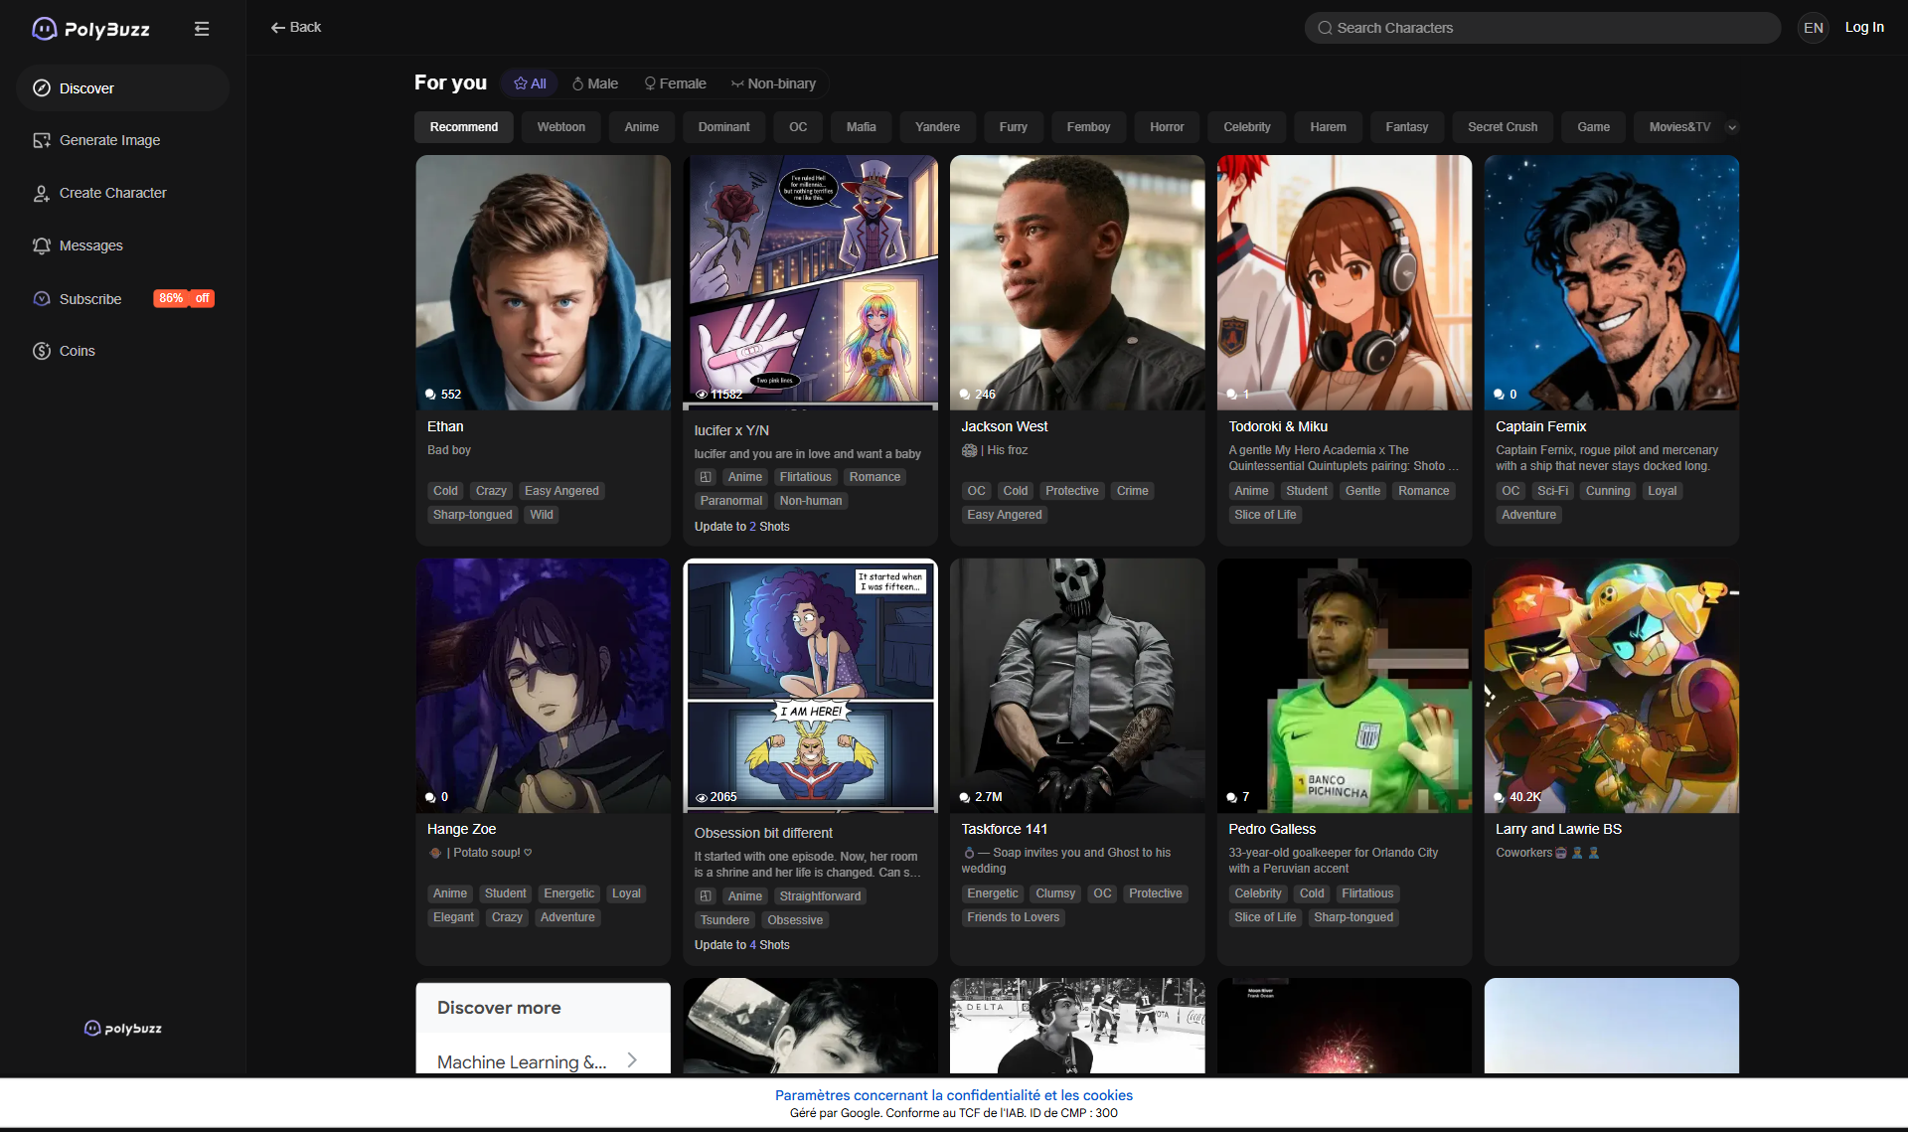
Task: Open the lucifer x Y/N comic thumbnail
Action: (811, 282)
